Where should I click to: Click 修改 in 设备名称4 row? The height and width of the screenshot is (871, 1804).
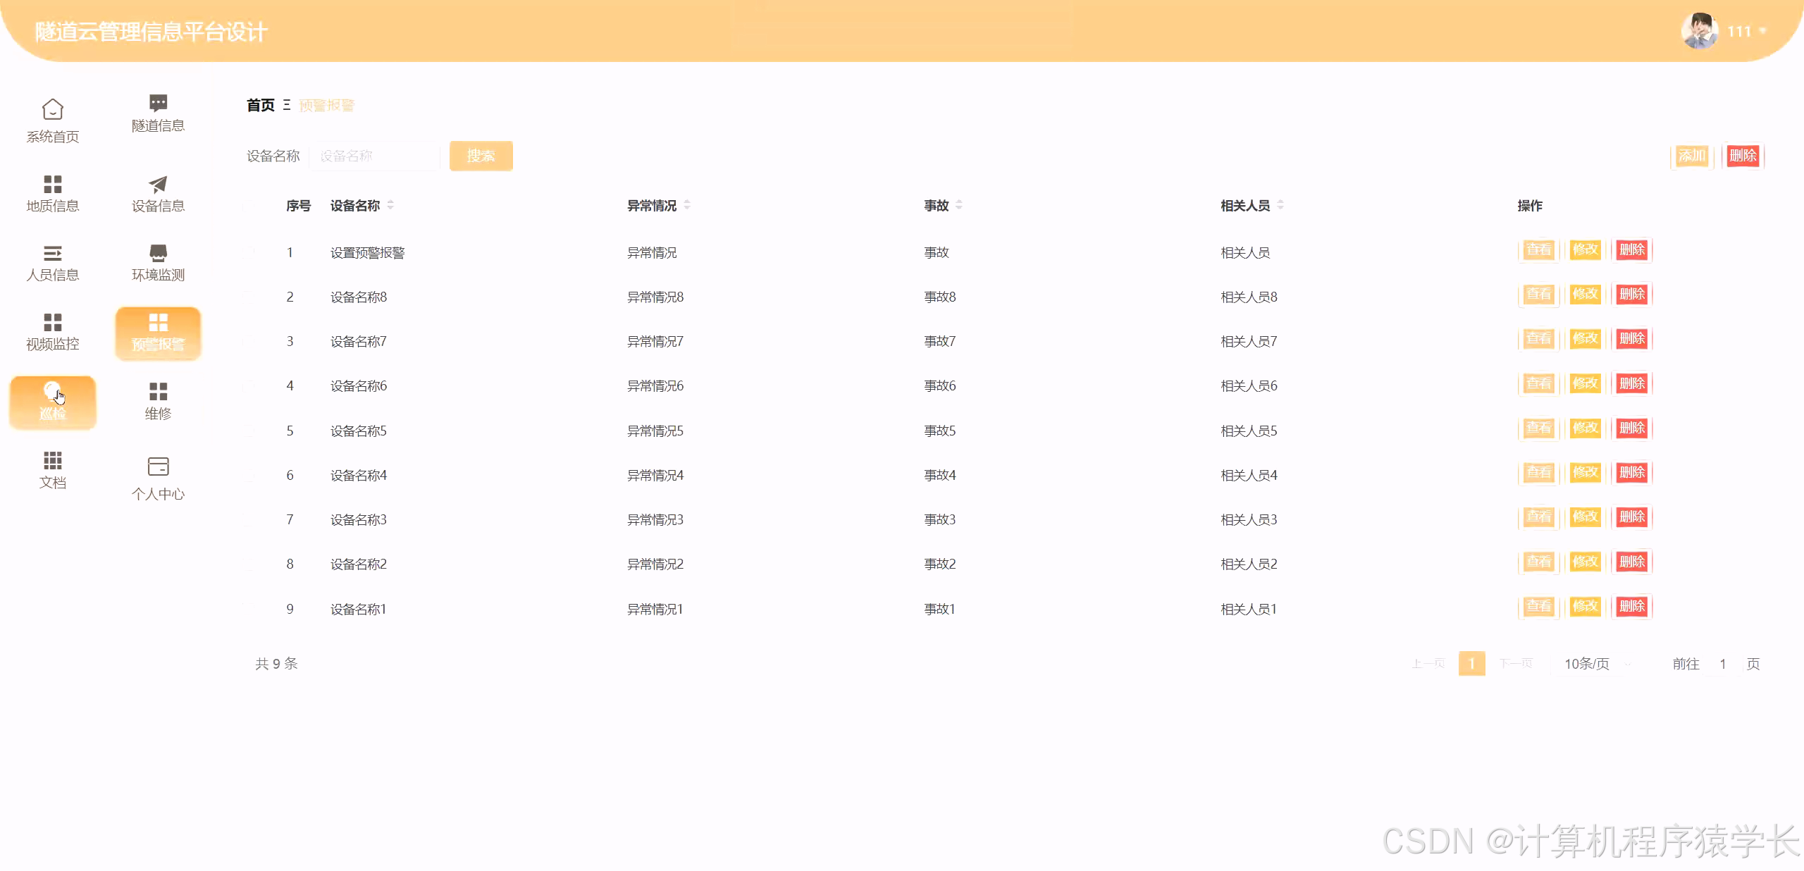[1586, 473]
